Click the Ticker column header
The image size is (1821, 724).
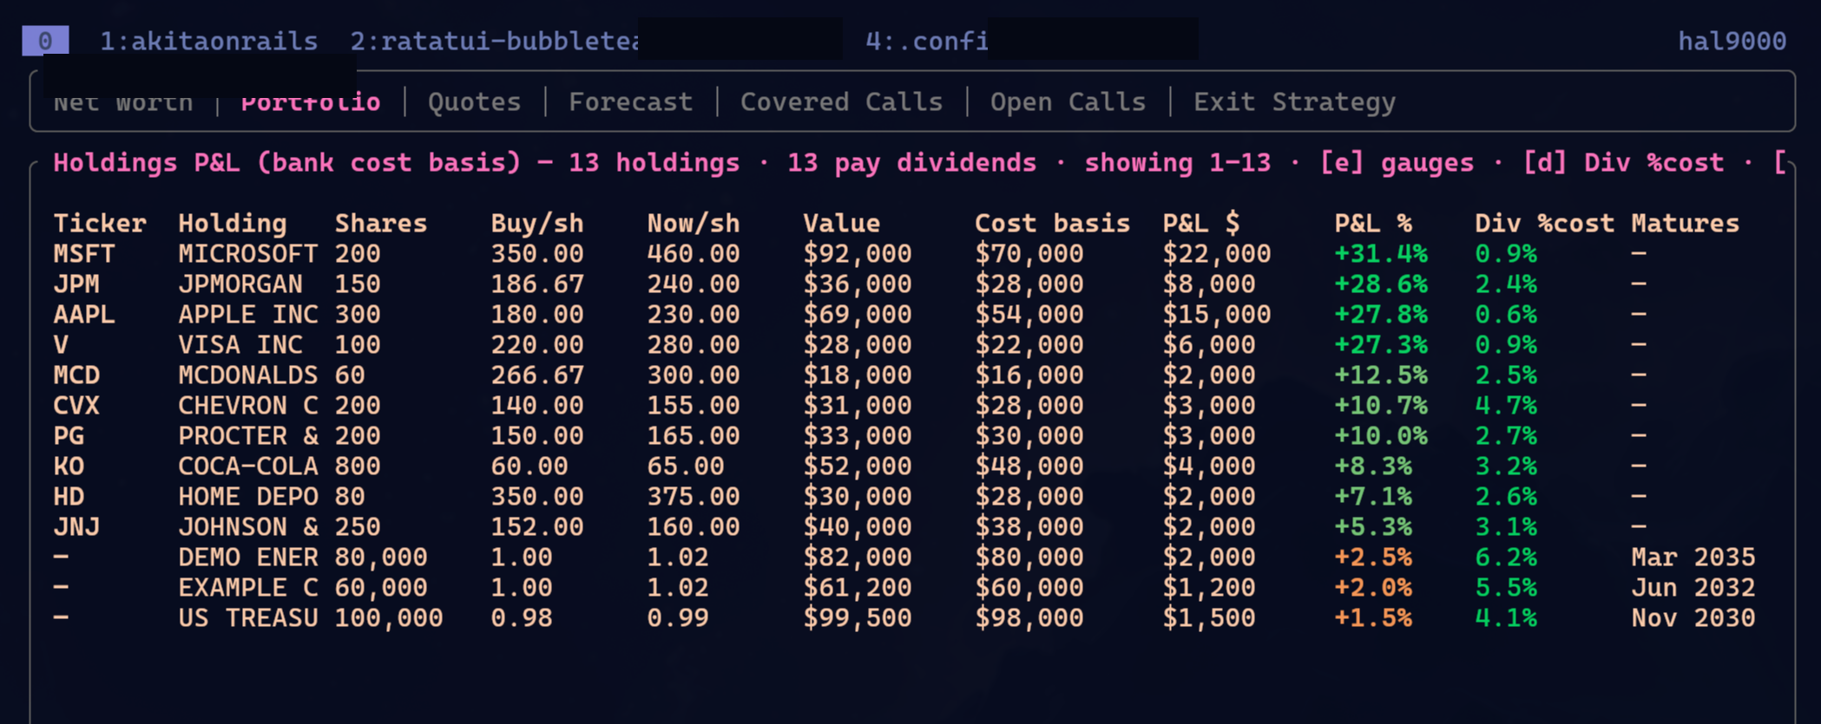pyautogui.click(x=100, y=224)
